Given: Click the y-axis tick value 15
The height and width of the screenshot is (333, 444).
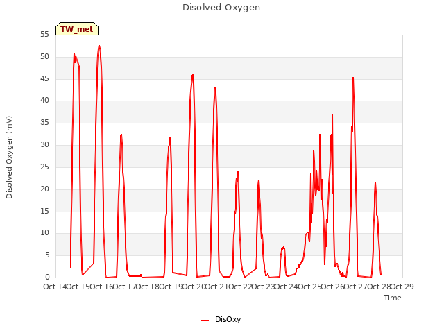Looking at the screenshot, I should (x=44, y=211).
